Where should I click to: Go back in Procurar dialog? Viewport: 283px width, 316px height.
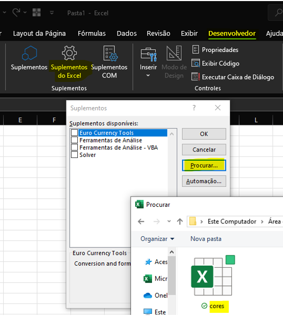(141, 222)
